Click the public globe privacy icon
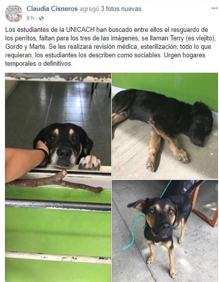The width and height of the screenshot is (219, 282). click(41, 18)
